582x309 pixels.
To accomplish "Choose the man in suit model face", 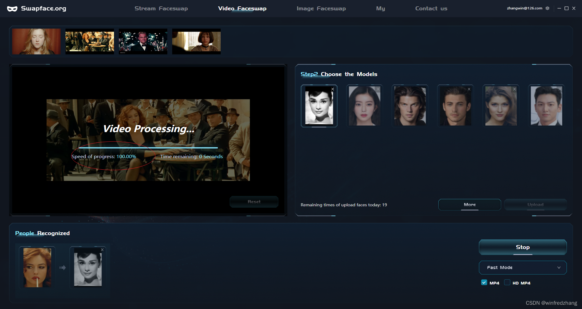I will 546,106.
